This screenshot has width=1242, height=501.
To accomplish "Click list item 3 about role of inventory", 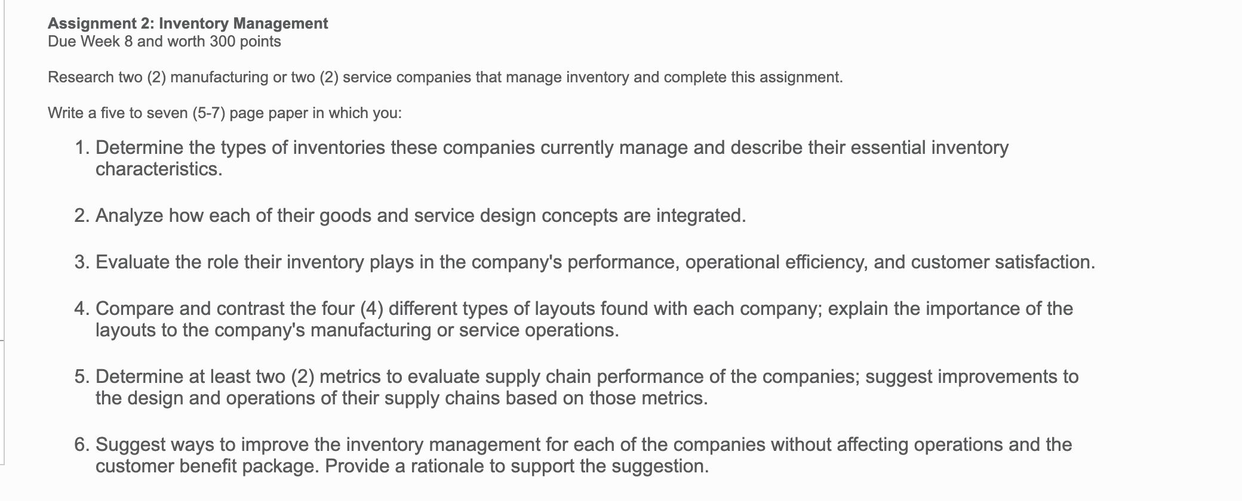I will click(x=585, y=262).
